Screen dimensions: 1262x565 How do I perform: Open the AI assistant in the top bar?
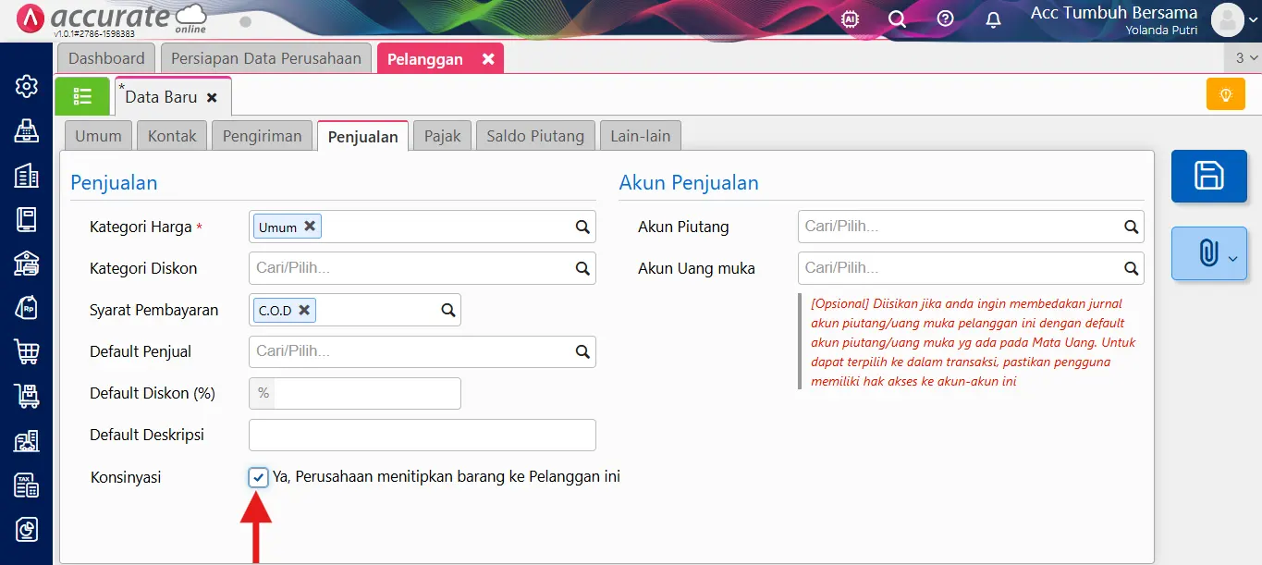point(850,18)
